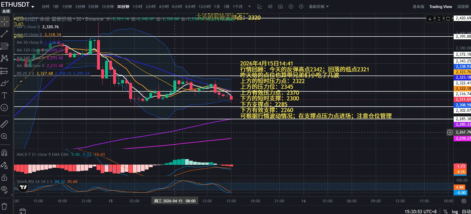The width and height of the screenshot is (471, 214).
Task: Select the 5分钟 interval
Action: pyautogui.click(x=93, y=6)
